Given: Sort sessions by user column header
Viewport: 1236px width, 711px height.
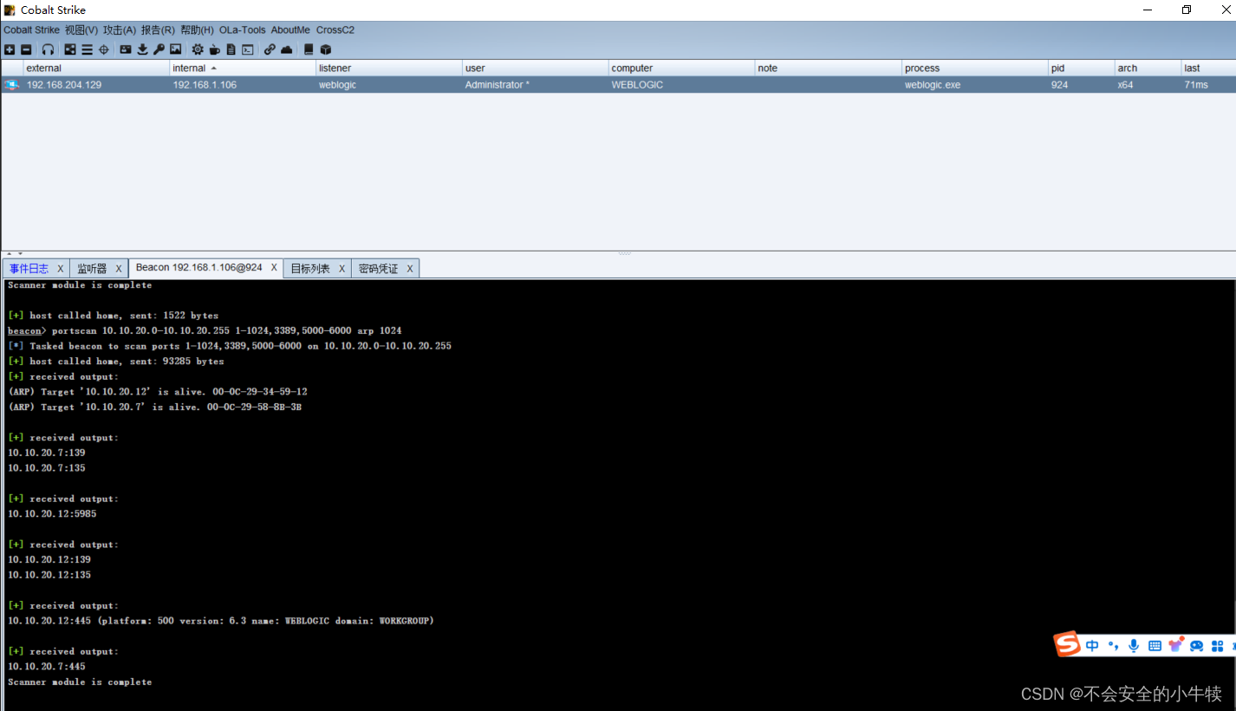Looking at the screenshot, I should click(536, 68).
